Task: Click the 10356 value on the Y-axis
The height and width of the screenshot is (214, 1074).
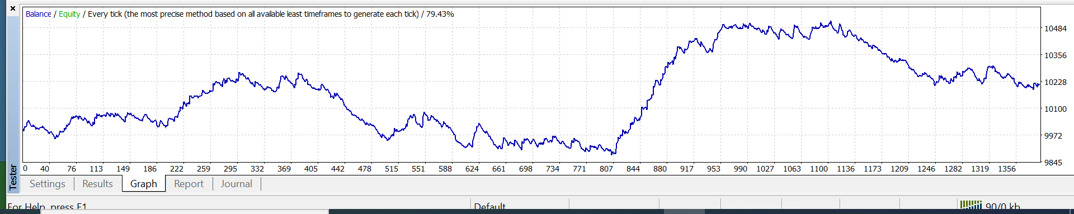Action: 1056,55
